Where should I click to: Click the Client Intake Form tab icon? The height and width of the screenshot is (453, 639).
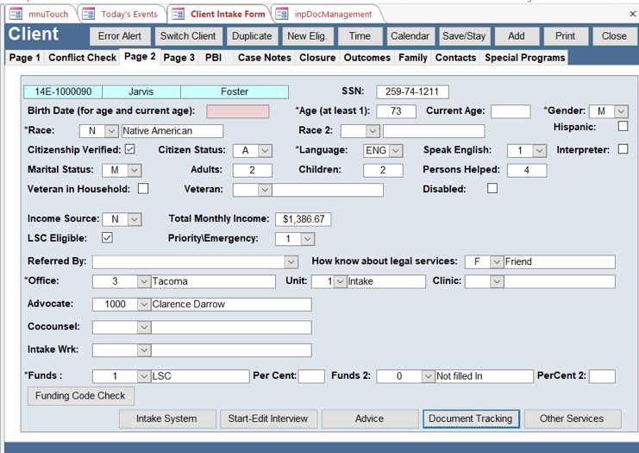click(x=178, y=14)
